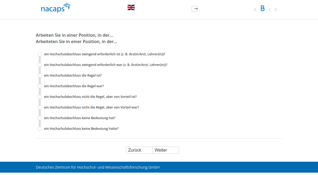
Task: Click the nacaps logo
Action: pos(55,8)
